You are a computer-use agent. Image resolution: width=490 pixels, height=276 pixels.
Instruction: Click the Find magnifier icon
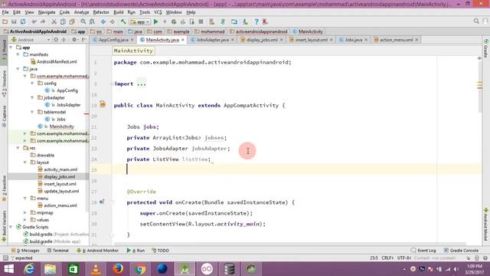click(x=83, y=21)
